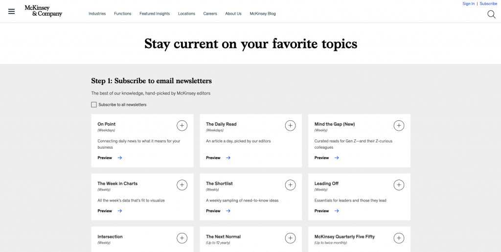The image size is (501, 252).
Task: Add The Week in Charts plus icon
Action: (x=182, y=185)
